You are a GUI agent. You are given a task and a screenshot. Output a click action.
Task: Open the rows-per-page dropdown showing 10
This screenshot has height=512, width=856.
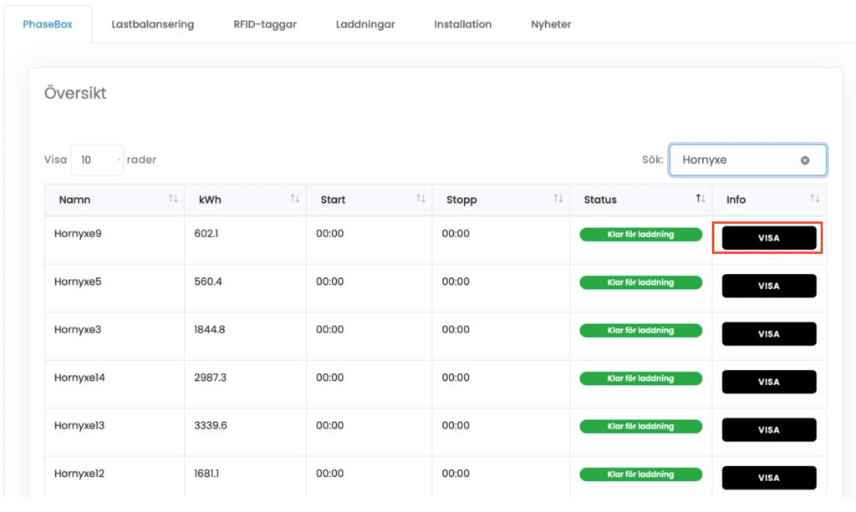click(97, 160)
